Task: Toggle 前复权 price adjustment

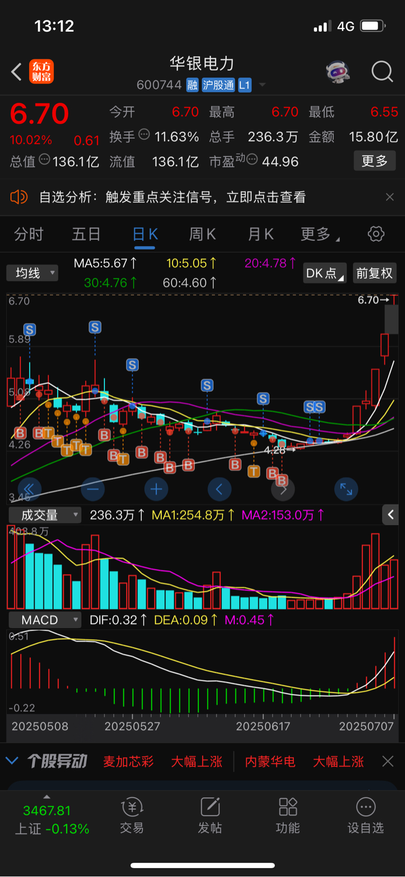Action: (374, 273)
